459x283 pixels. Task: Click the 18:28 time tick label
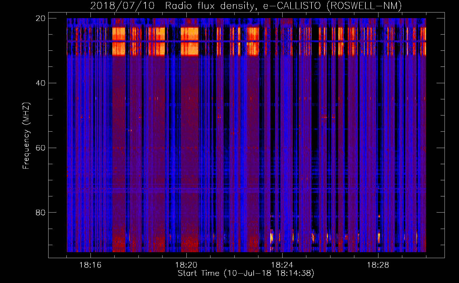coord(378,265)
